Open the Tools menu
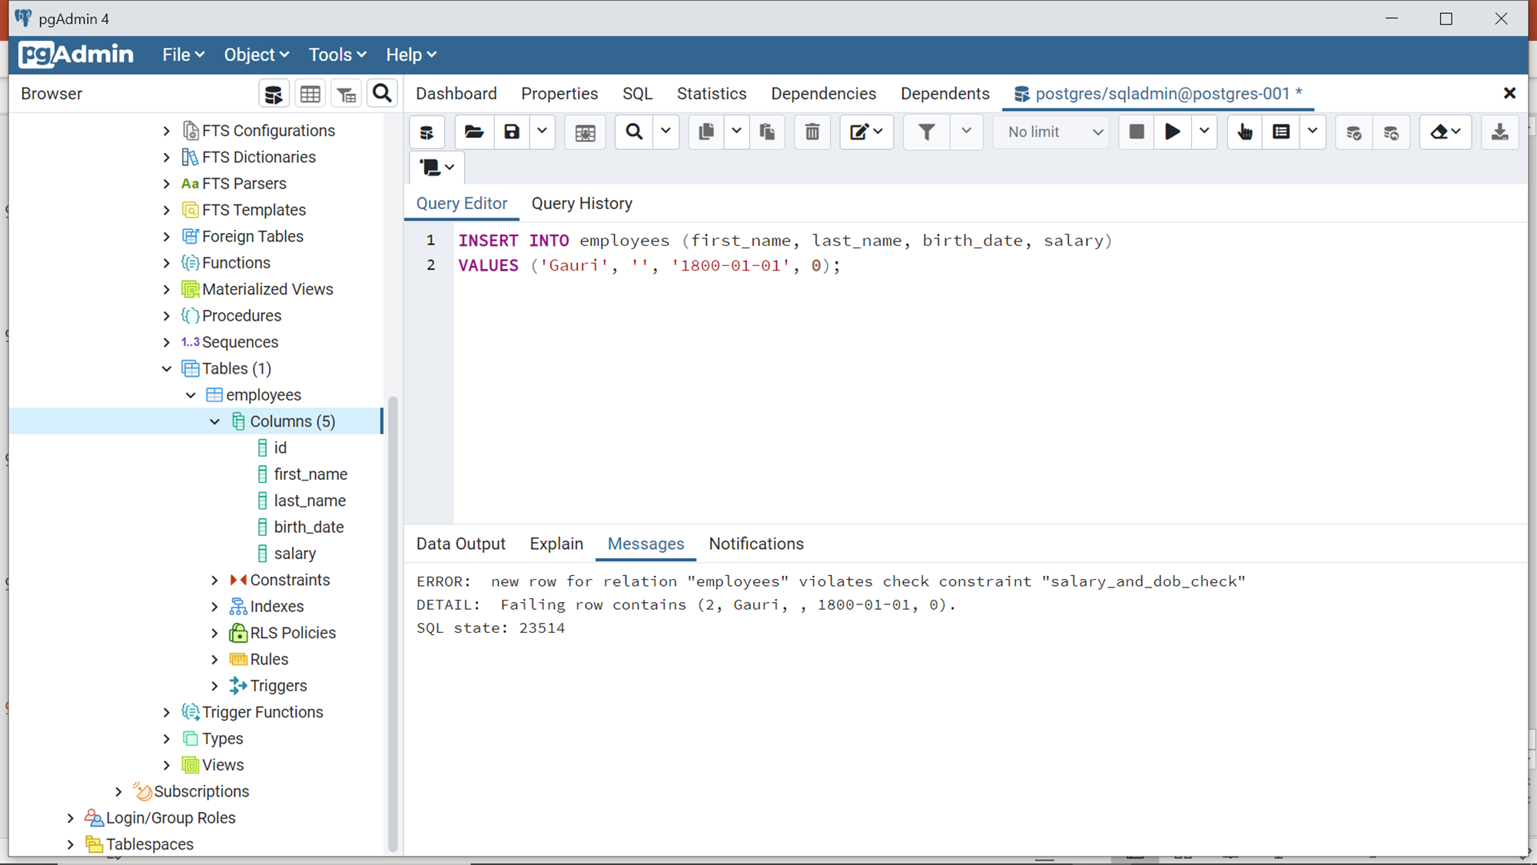Viewport: 1537px width, 865px height. click(337, 55)
